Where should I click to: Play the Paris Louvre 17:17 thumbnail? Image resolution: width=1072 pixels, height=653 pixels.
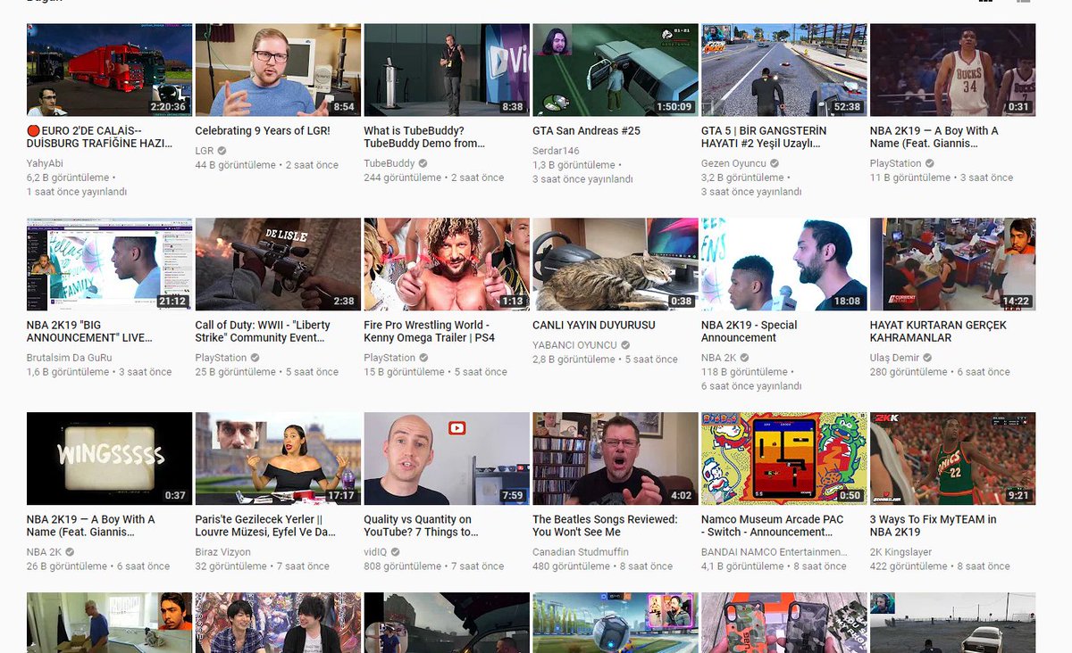pyautogui.click(x=278, y=459)
